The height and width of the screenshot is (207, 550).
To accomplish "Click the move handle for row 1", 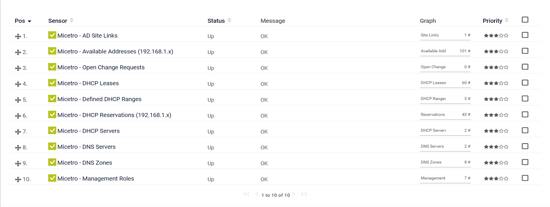I will (x=18, y=36).
